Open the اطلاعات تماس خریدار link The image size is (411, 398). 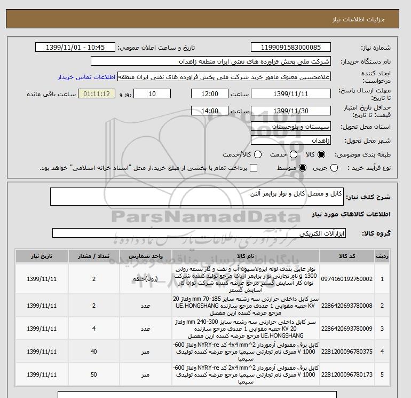pyautogui.click(x=86, y=77)
